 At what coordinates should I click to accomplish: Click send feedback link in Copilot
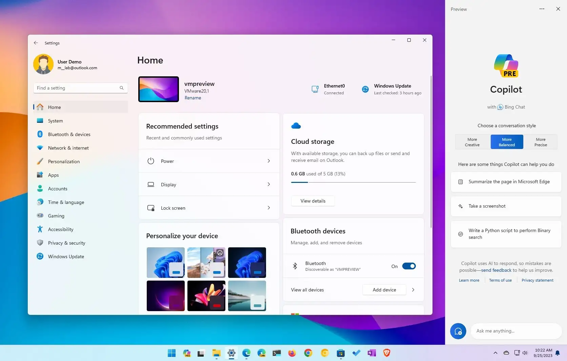pyautogui.click(x=496, y=270)
